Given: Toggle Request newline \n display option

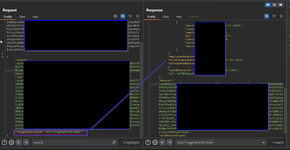Looking at the screenshot, I should pos(130,16).
